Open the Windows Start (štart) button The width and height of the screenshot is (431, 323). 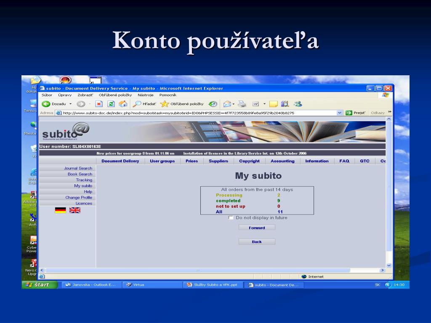pyautogui.click(x=40, y=285)
